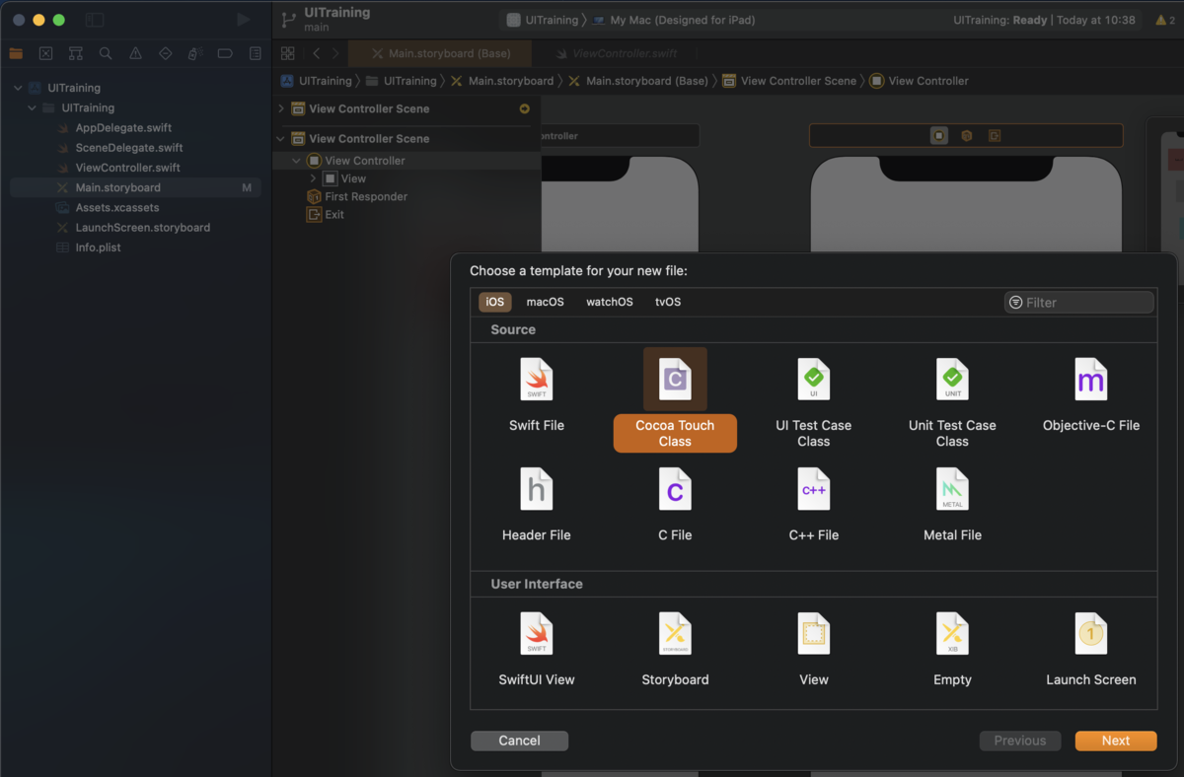Open the project navigator folder icon

pos(16,53)
